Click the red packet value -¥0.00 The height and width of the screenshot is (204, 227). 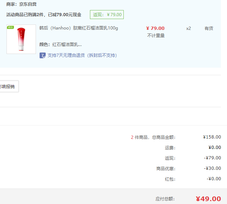[214, 179]
